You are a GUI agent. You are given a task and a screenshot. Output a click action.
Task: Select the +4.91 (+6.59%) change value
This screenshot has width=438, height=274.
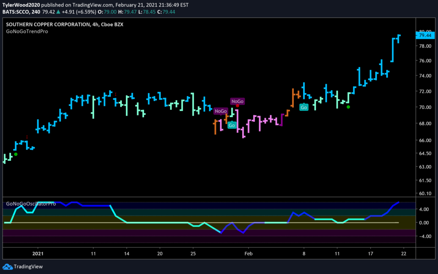tap(79, 12)
